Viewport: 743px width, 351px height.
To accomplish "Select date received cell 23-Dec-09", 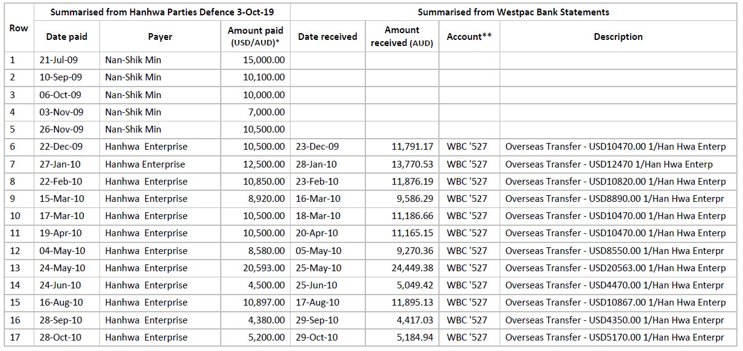I will coord(317,147).
